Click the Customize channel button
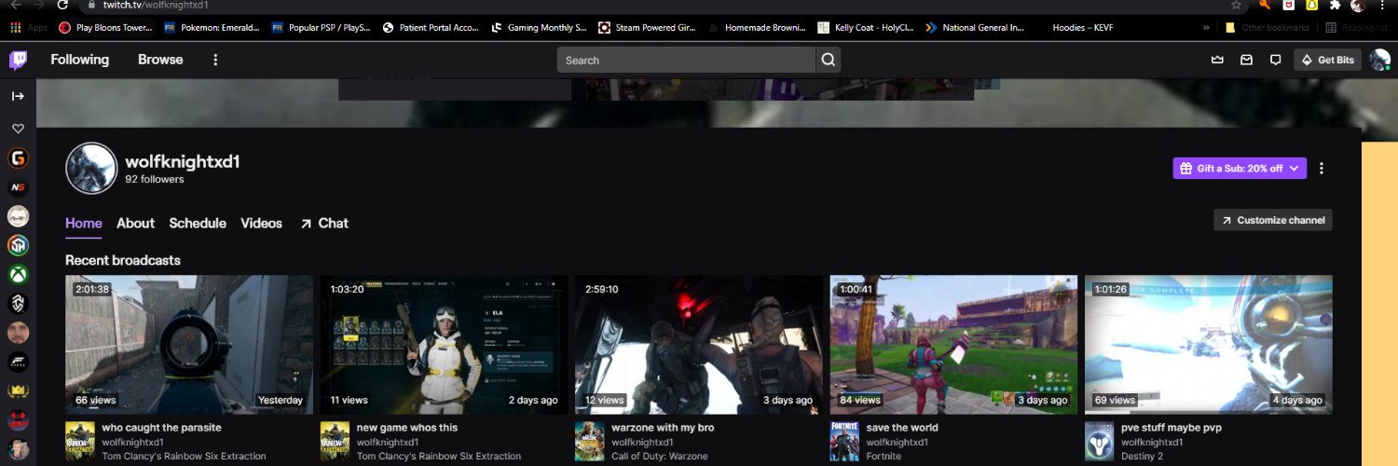 click(1273, 220)
